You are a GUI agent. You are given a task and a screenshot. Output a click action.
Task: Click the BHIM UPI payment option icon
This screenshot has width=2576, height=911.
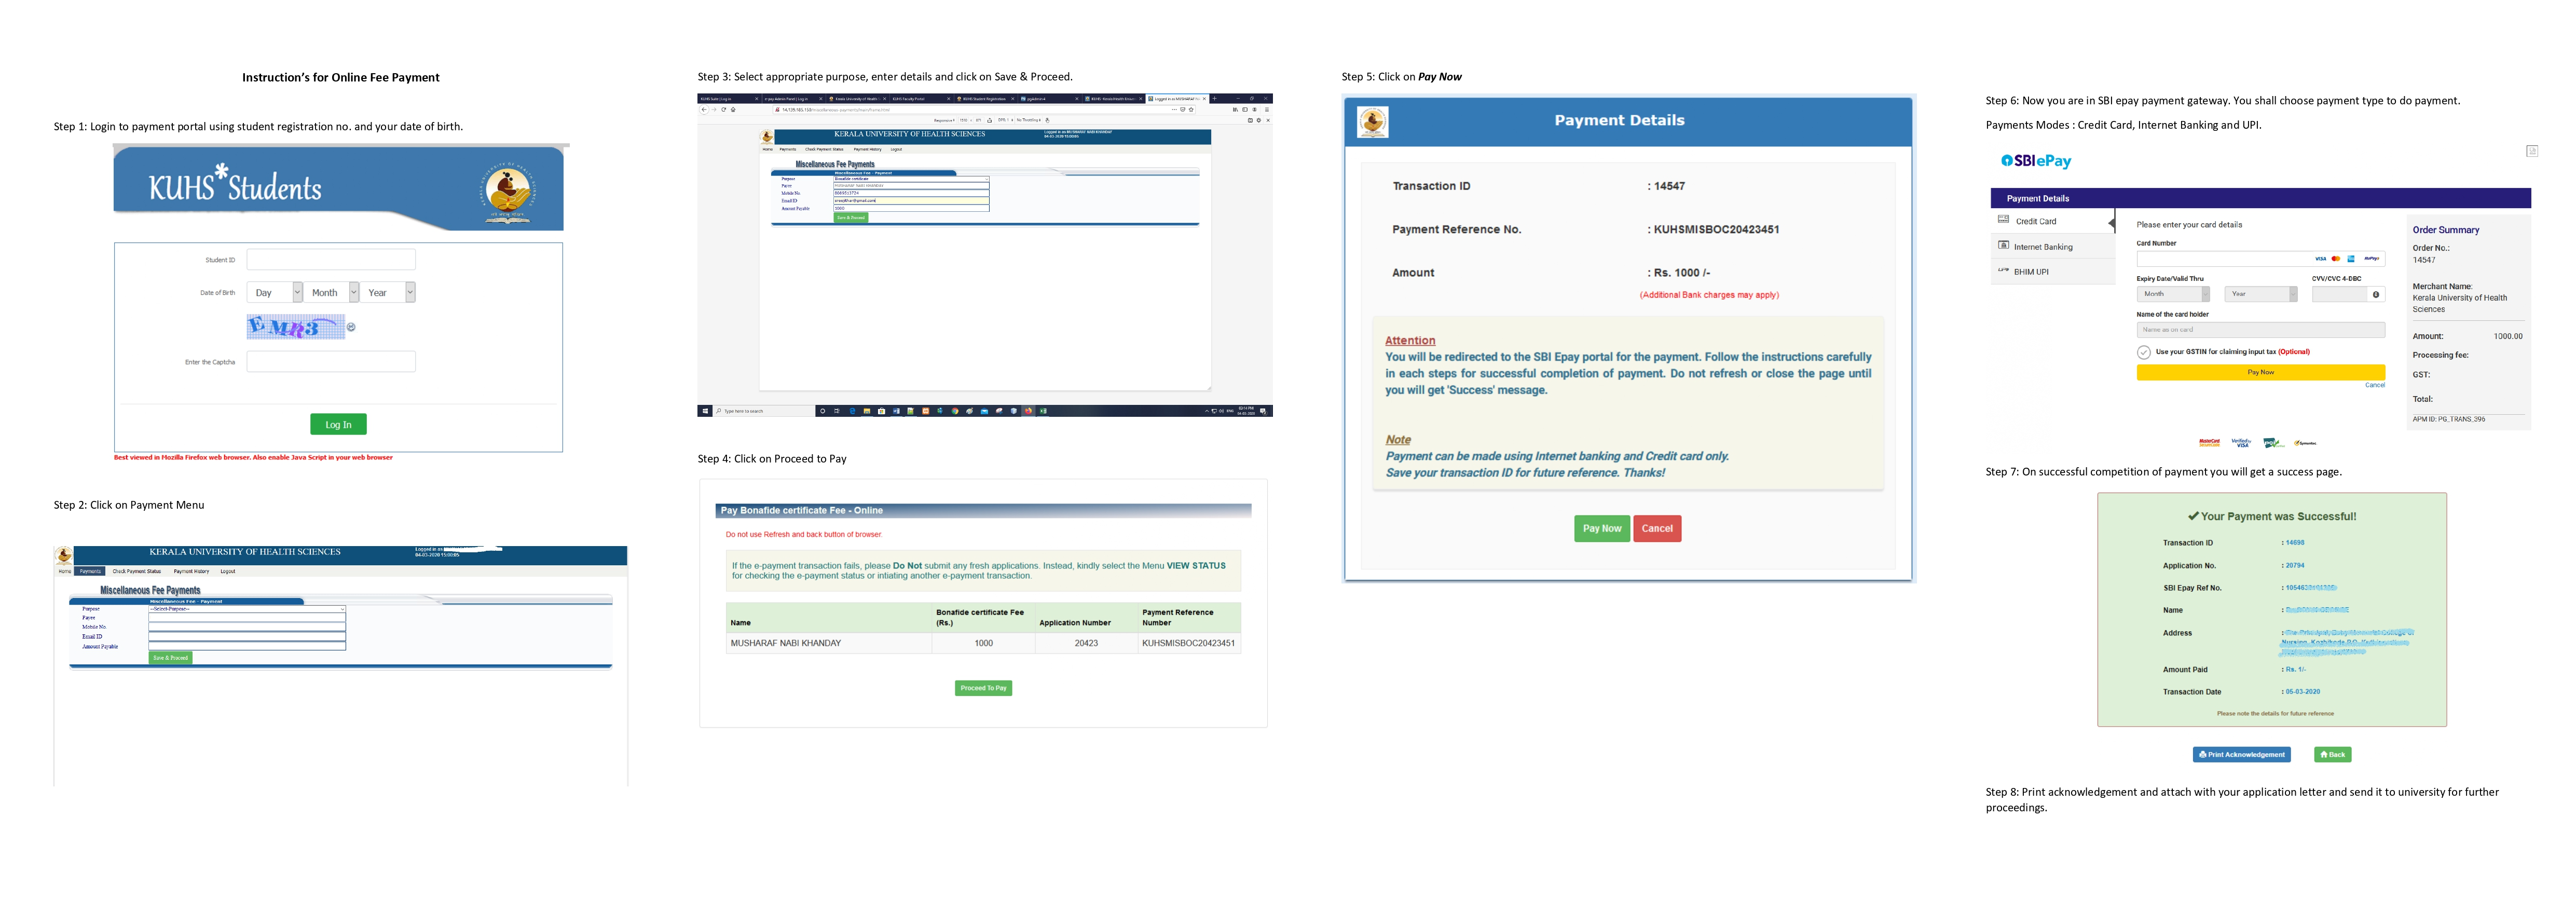[x=2003, y=270]
